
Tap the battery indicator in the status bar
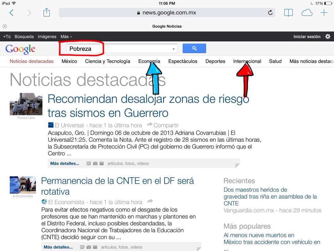[328, 3]
